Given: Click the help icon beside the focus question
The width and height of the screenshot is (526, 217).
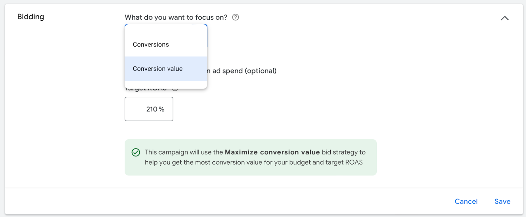Looking at the screenshot, I should pyautogui.click(x=235, y=17).
